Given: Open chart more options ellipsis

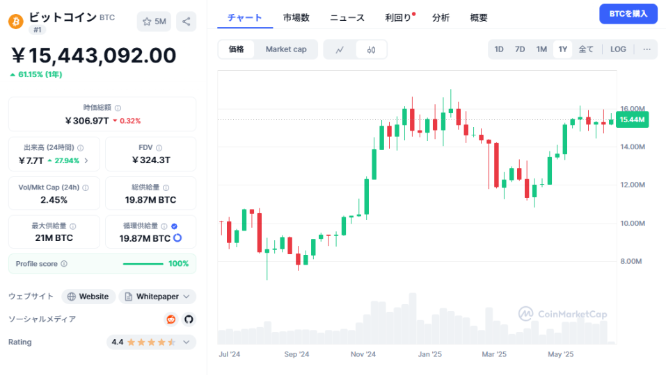Looking at the screenshot, I should [647, 49].
